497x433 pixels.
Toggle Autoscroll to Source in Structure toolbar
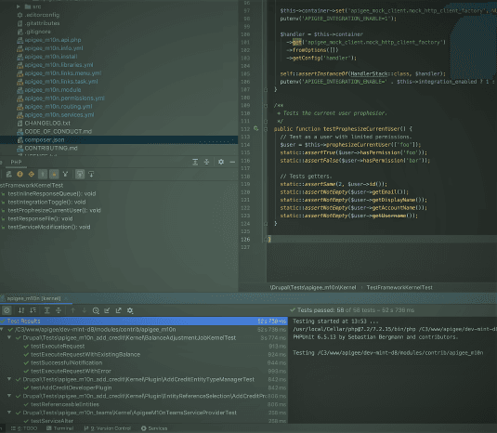[80, 174]
